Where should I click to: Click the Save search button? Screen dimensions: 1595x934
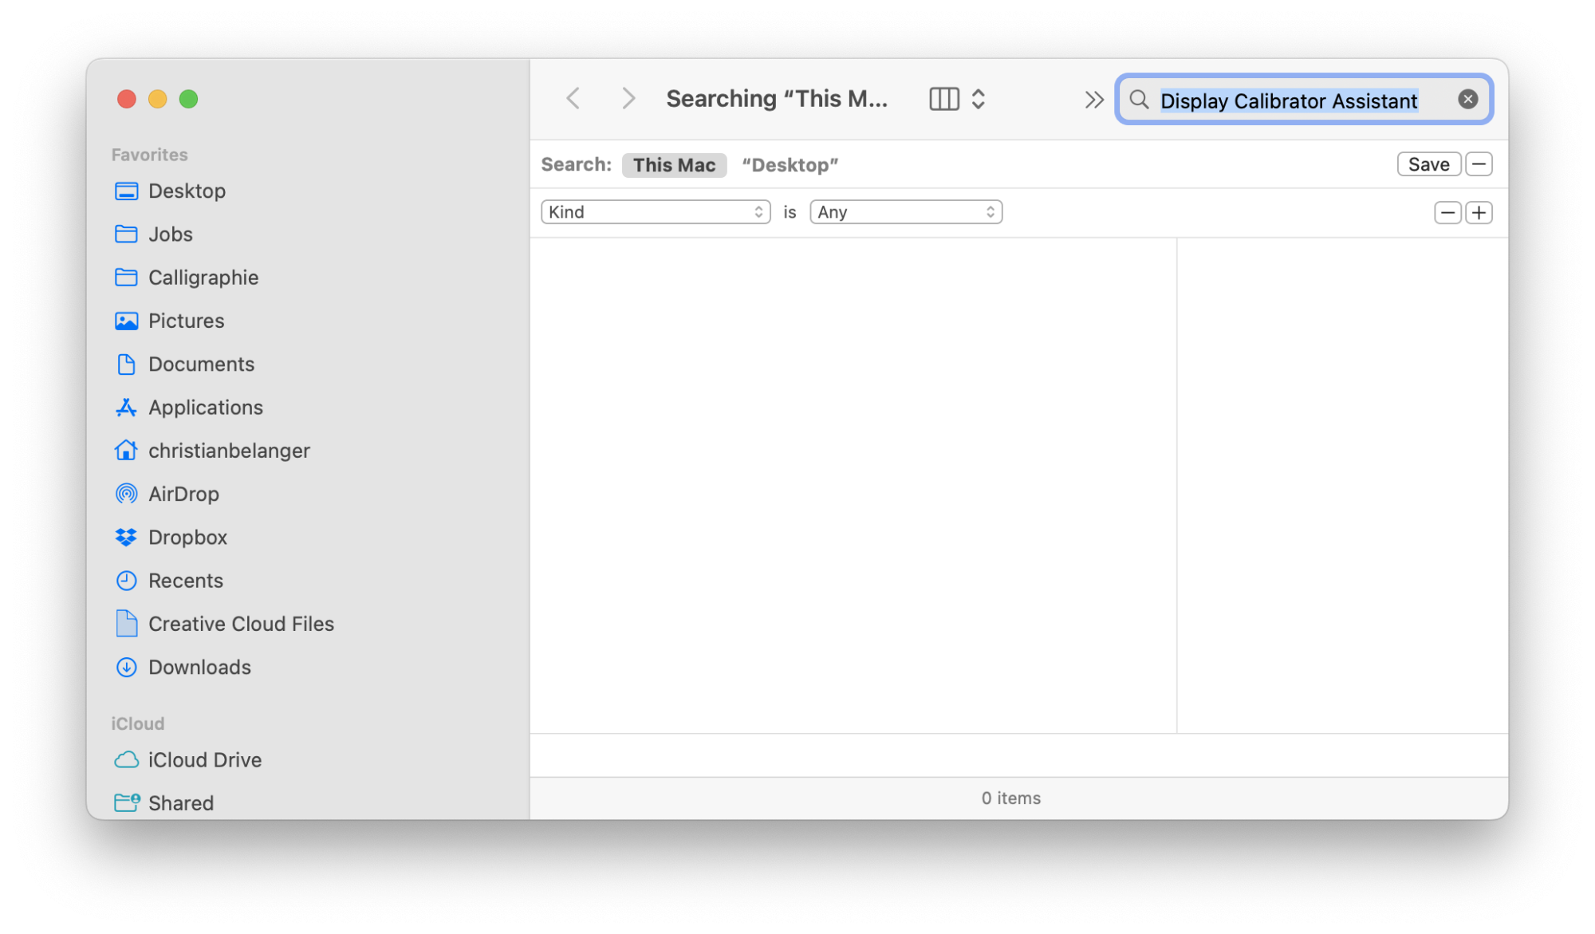pyautogui.click(x=1428, y=164)
